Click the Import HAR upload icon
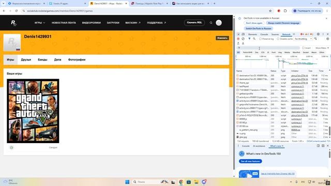 (238, 43)
